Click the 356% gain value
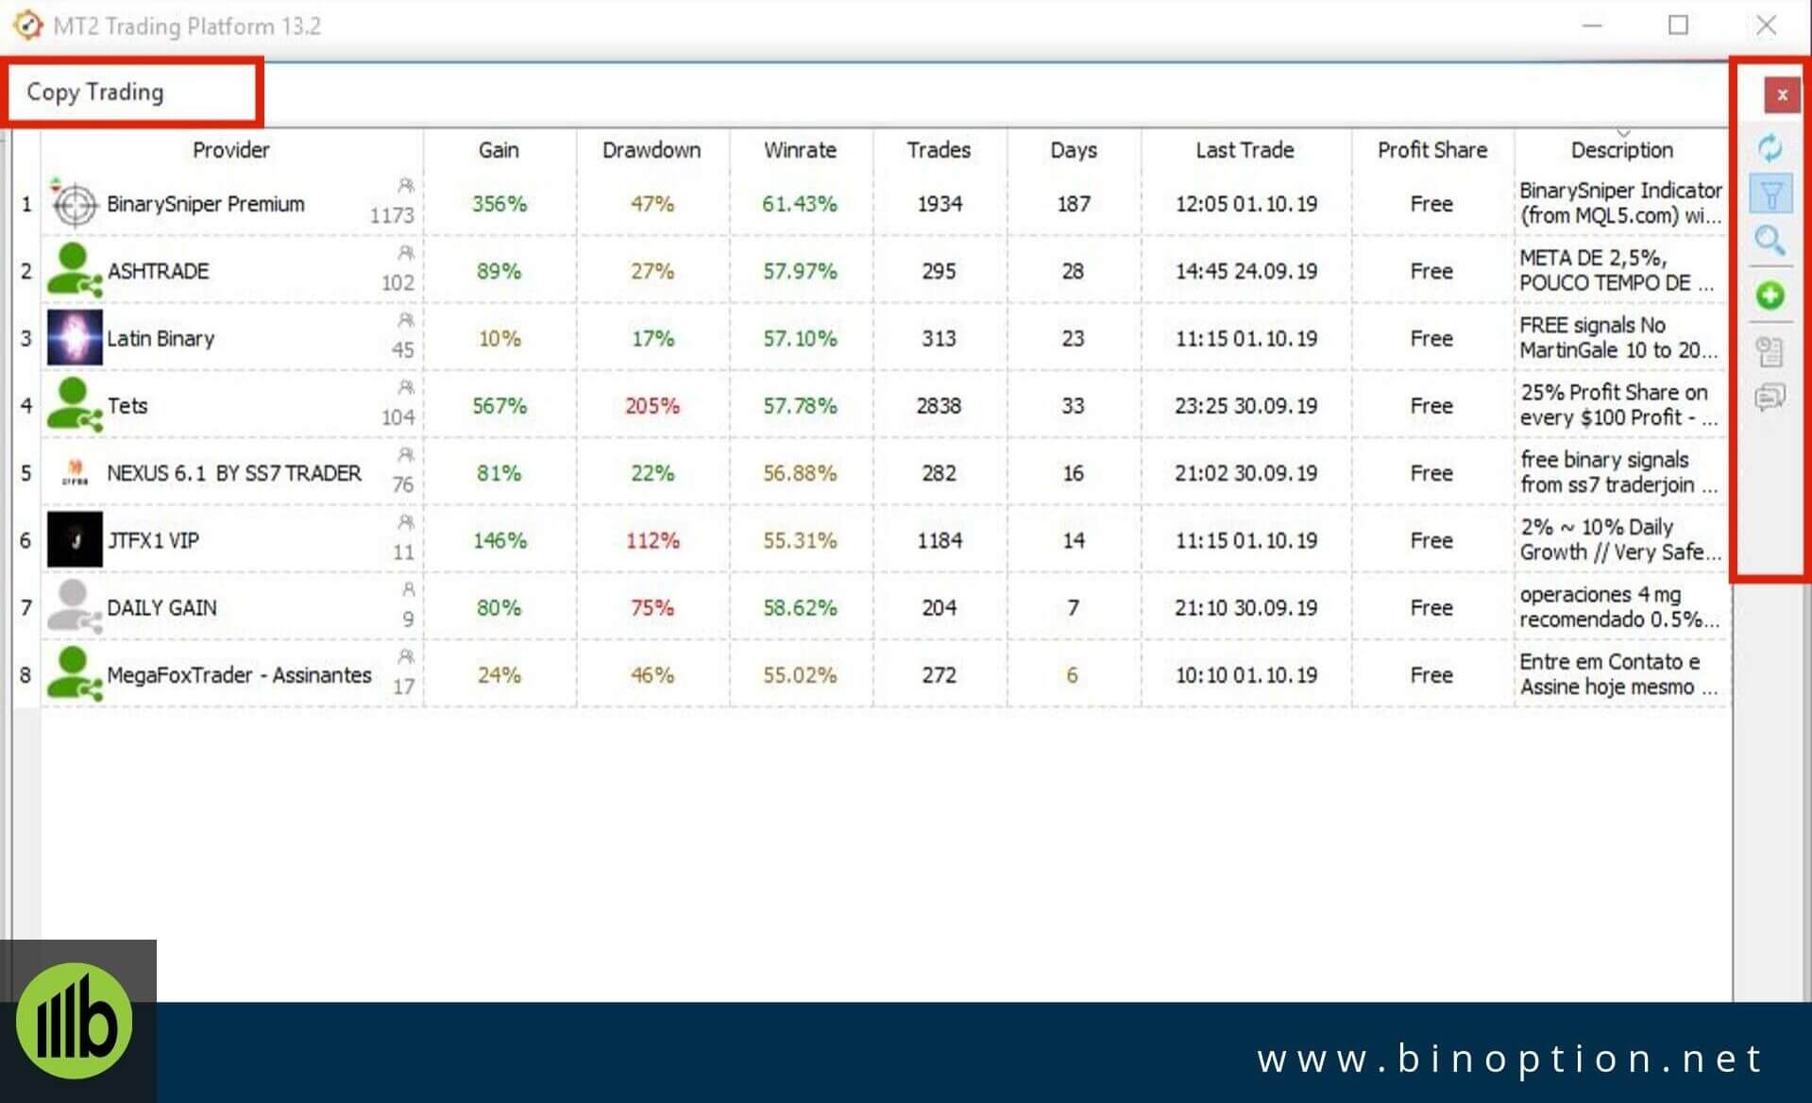Screen dimensions: 1812x1103 tap(500, 203)
